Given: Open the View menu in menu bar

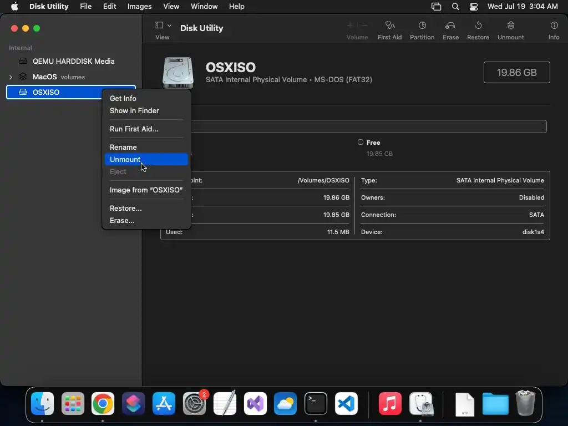Looking at the screenshot, I should 171,7.
